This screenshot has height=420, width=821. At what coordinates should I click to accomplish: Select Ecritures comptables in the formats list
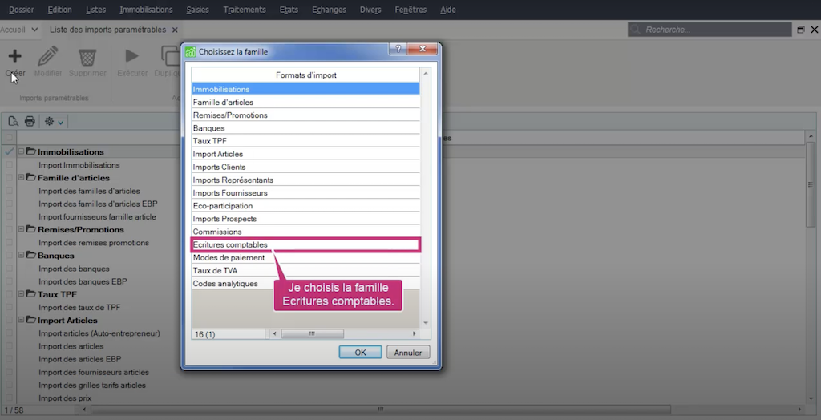[305, 244]
